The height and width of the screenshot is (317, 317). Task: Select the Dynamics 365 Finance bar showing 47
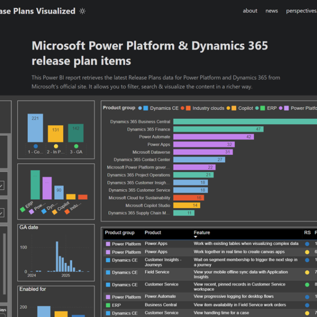[x=218, y=129]
